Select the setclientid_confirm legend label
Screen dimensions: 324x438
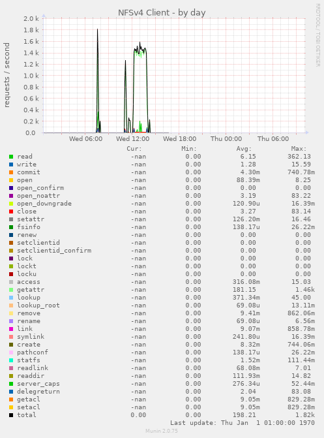[54, 250]
